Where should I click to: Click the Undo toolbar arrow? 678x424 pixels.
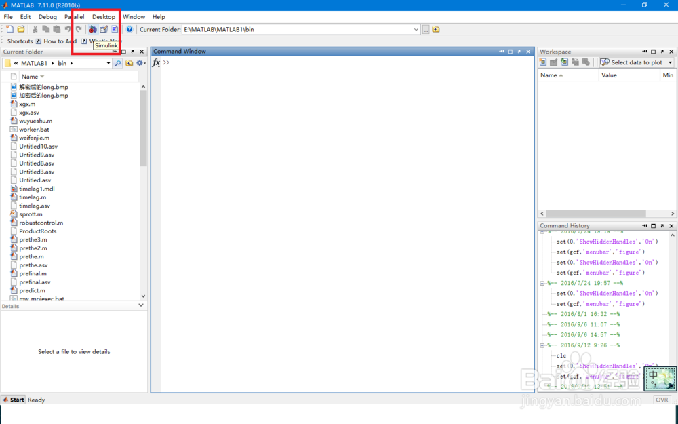click(x=67, y=29)
